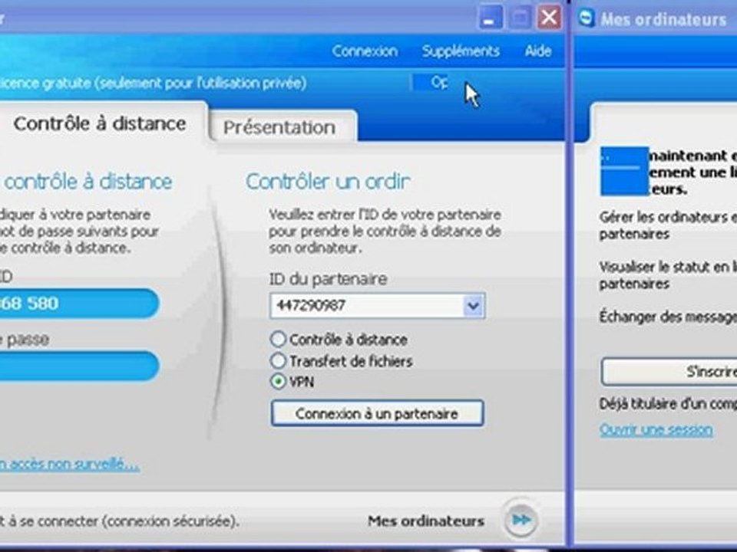737x552 pixels.
Task: Click the accès non surveillé link
Action: pos(70,464)
